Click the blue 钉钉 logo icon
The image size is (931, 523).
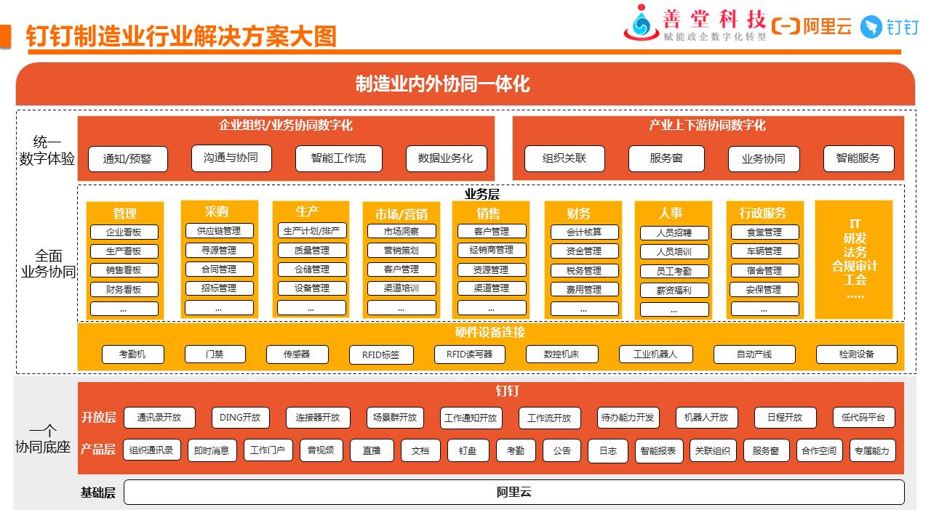tap(871, 27)
